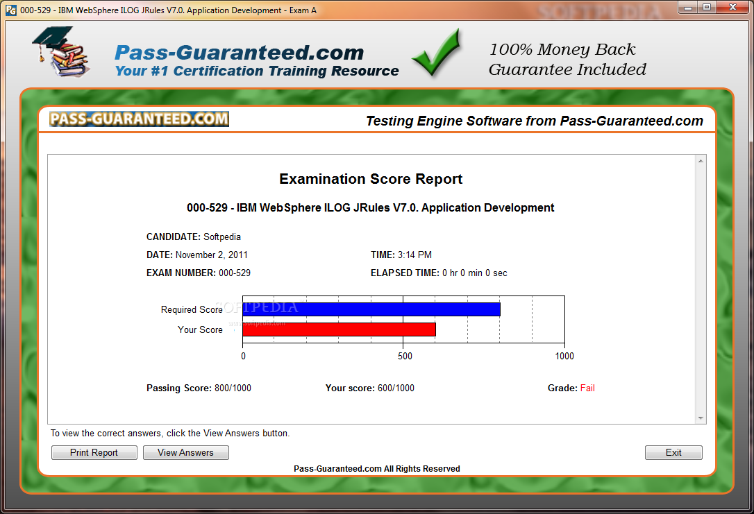This screenshot has width=754, height=514.
Task: Click the PASS-GUARANTEED.COM banner logo
Action: click(x=139, y=119)
